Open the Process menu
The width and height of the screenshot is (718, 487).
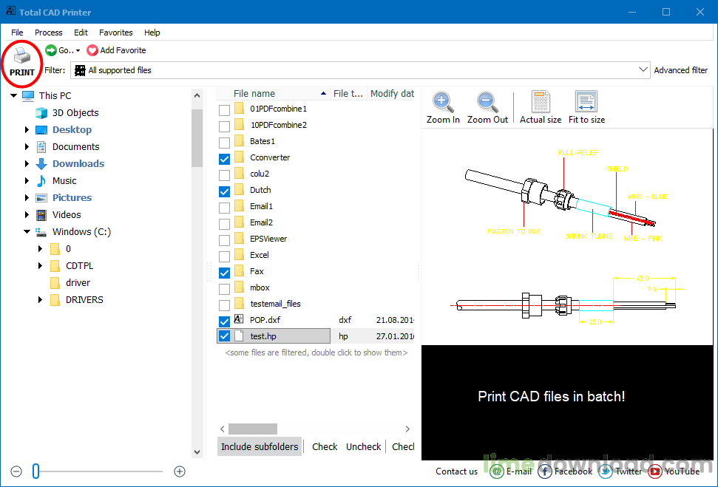pos(49,33)
